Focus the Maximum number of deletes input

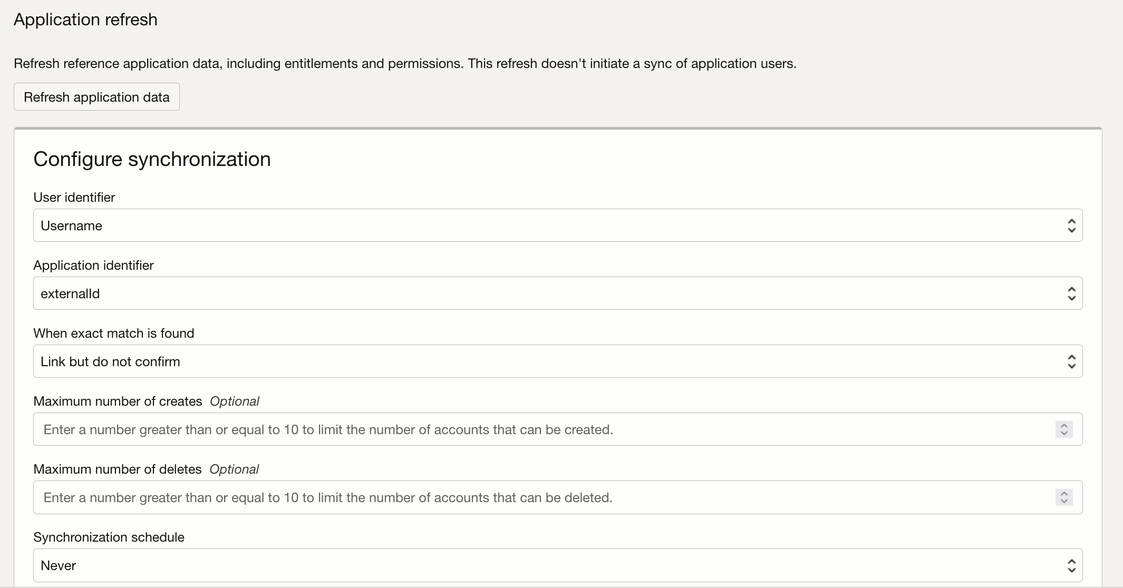click(527, 497)
